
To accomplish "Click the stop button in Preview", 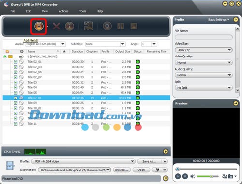I will coord(185,176).
